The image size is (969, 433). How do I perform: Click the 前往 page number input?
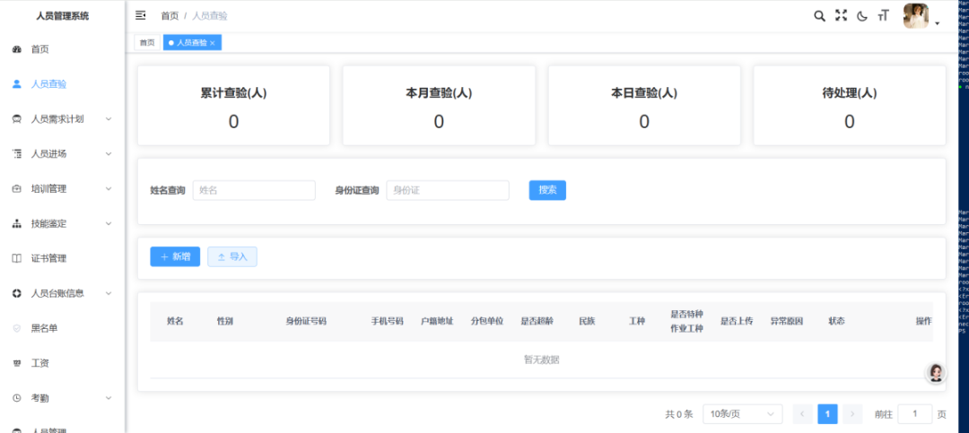tap(914, 414)
